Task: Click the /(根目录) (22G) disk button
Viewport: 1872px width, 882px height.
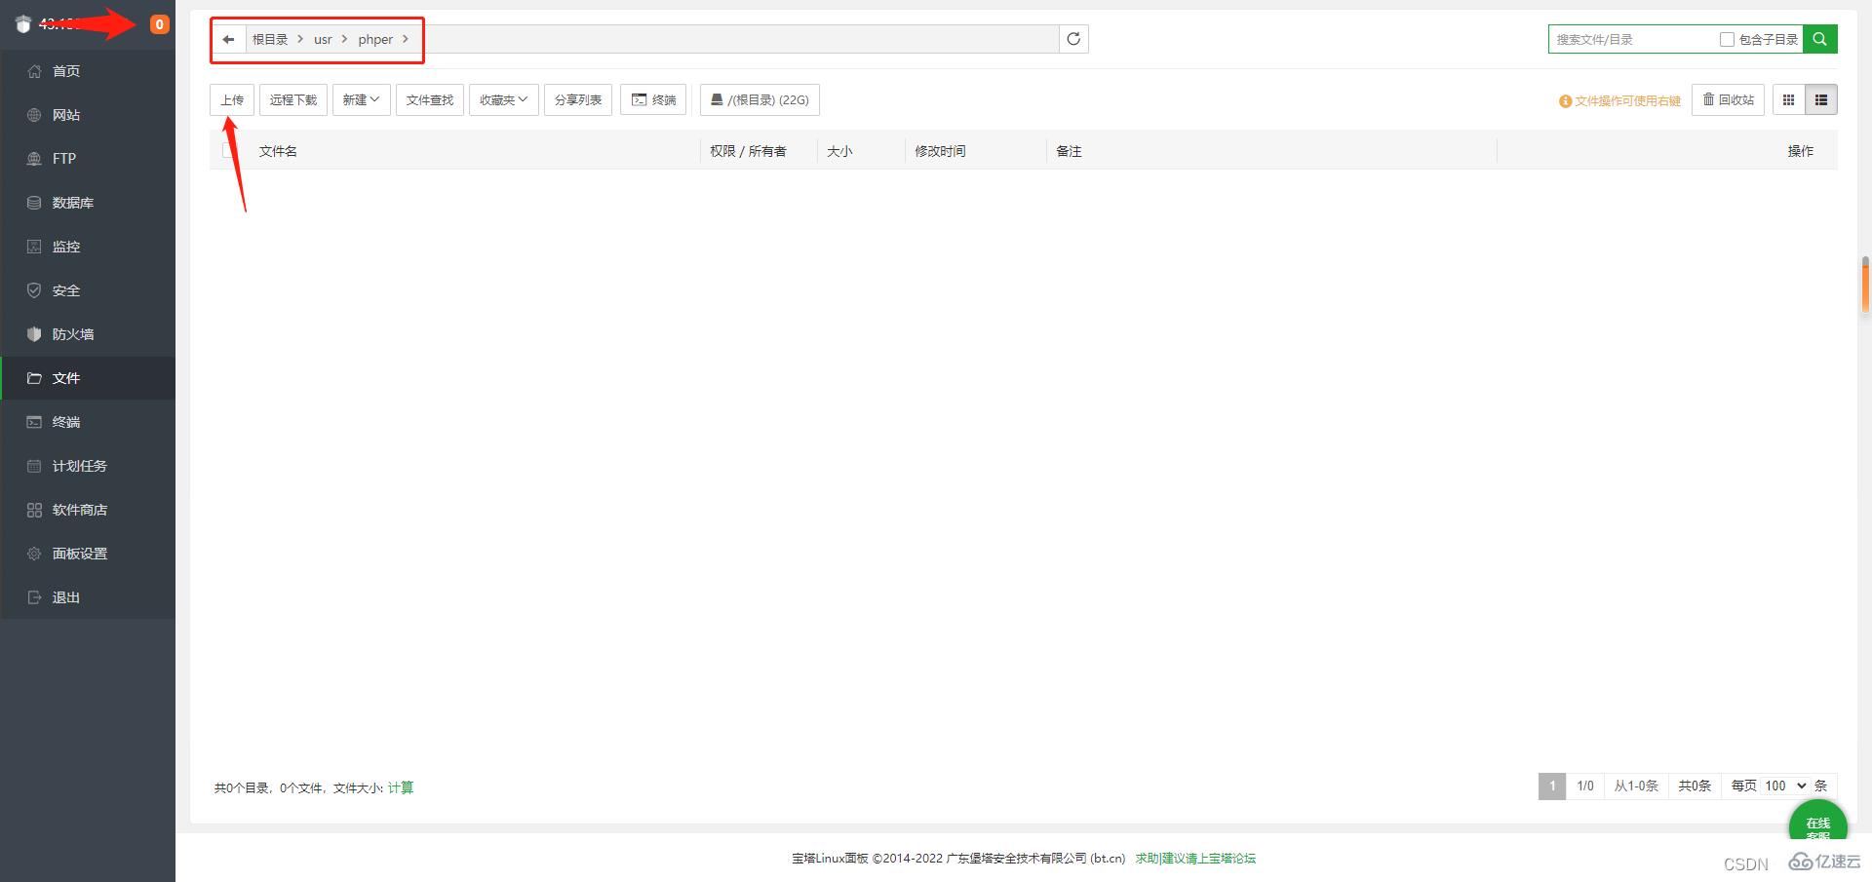Action: pyautogui.click(x=760, y=99)
